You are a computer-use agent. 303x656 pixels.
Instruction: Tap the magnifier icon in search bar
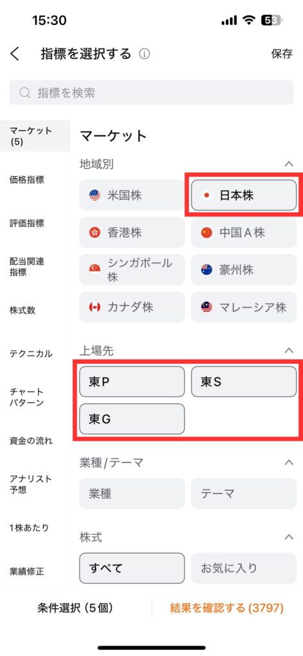25,92
